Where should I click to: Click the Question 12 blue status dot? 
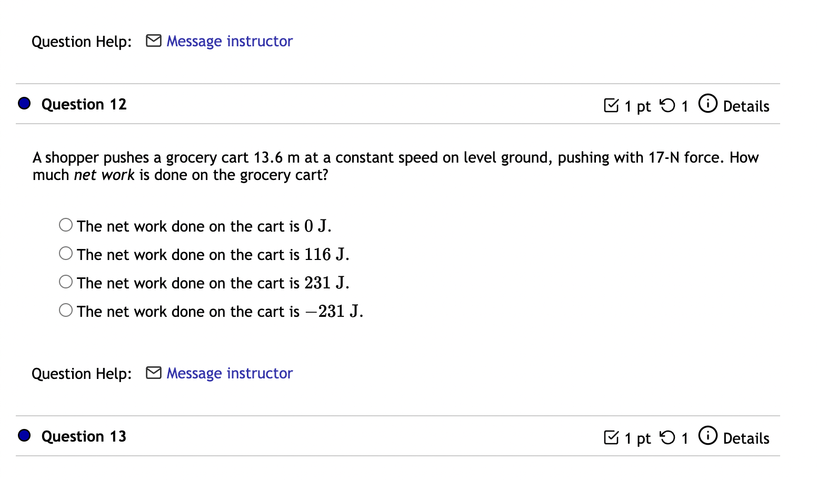point(24,103)
